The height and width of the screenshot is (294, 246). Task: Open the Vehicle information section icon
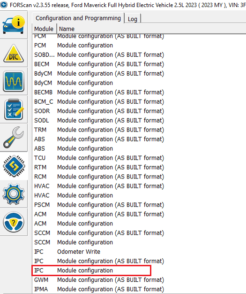pyautogui.click(x=14, y=25)
